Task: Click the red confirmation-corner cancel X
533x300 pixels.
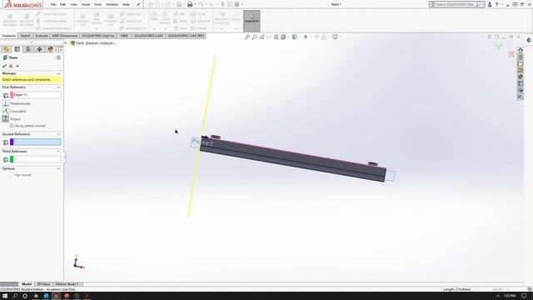Action: point(511,53)
